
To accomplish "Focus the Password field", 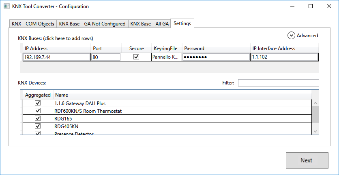I will (x=216, y=57).
